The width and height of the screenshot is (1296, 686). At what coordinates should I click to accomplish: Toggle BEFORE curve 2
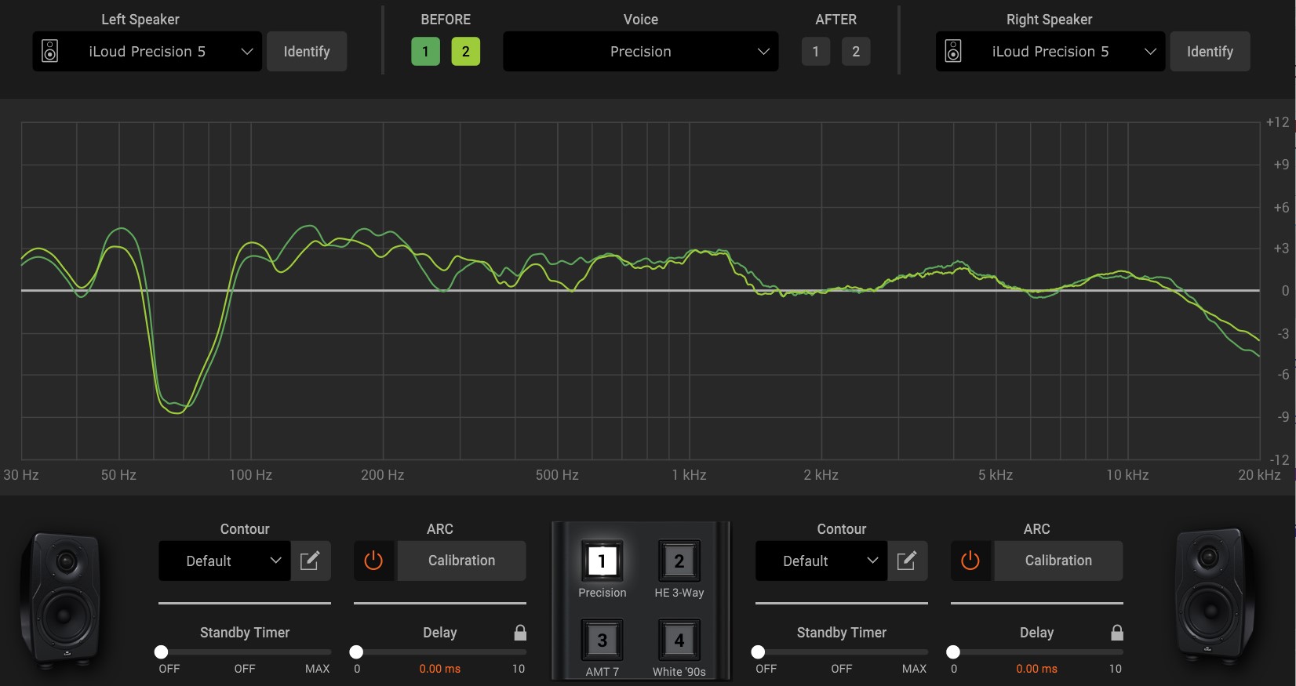466,52
